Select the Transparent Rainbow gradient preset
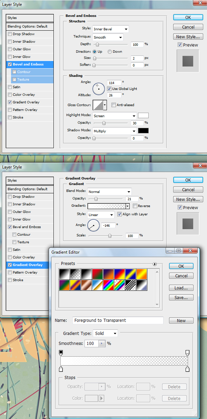207x419 pixels. pyautogui.click(x=120, y=285)
